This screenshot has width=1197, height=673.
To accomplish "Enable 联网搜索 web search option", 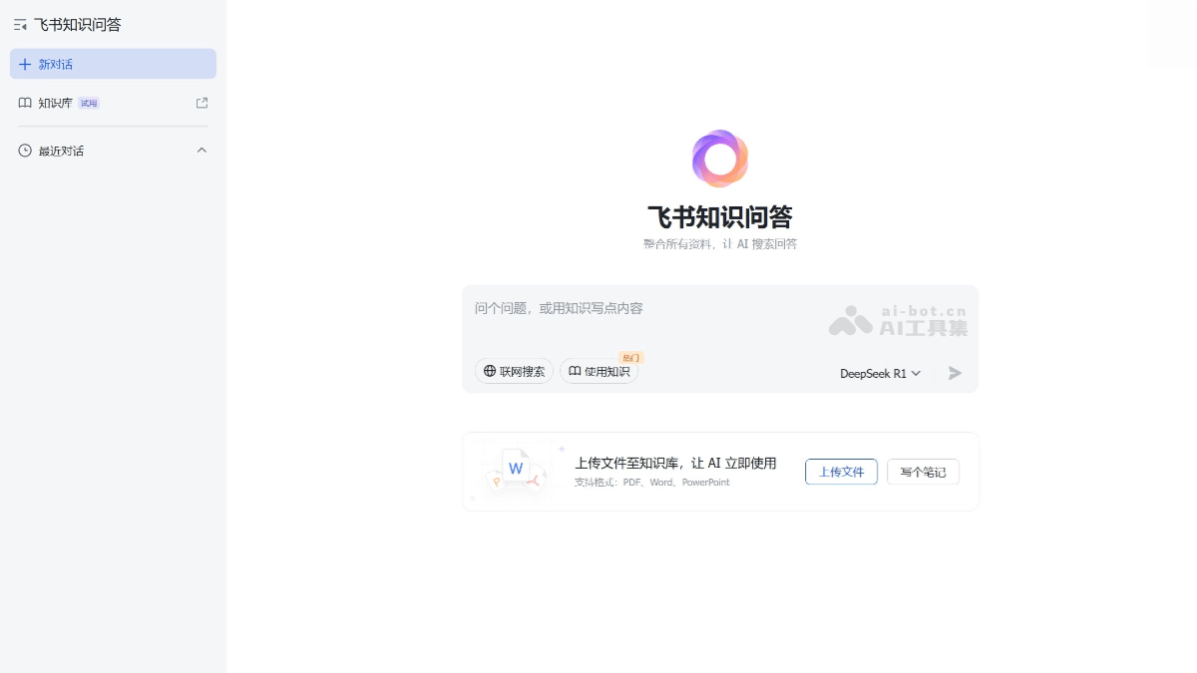I will (514, 371).
